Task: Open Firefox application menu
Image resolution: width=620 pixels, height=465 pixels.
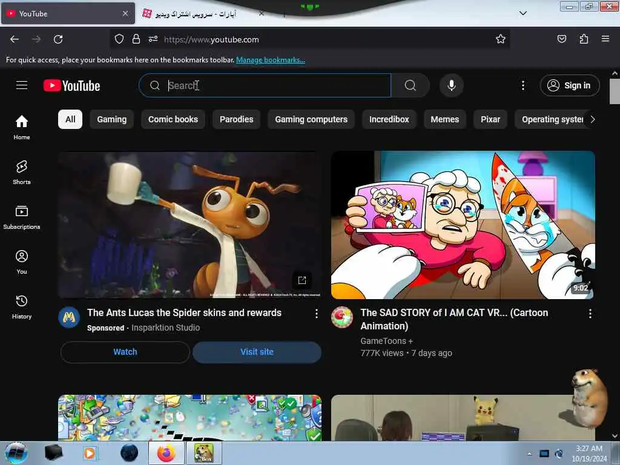Action: click(605, 39)
